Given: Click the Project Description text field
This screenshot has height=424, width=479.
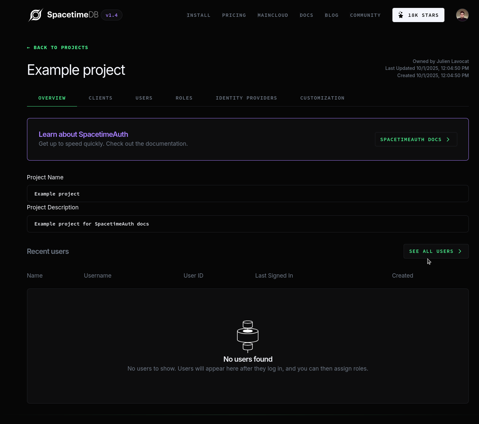Looking at the screenshot, I should pyautogui.click(x=248, y=224).
